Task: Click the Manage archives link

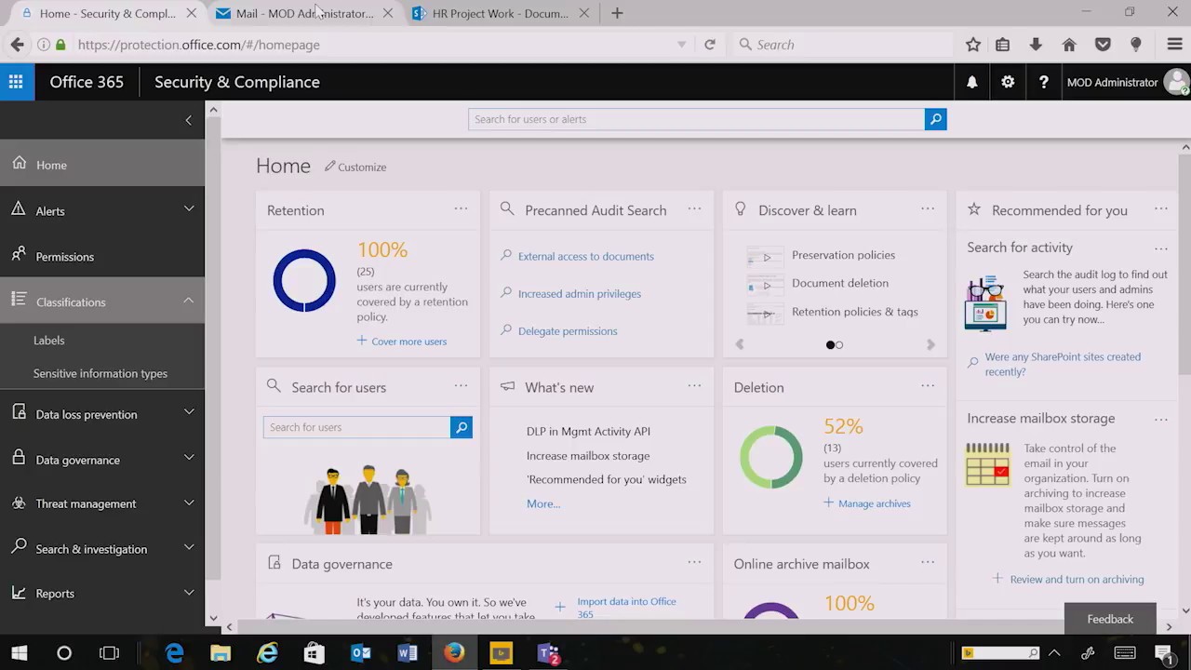Action: point(875,503)
